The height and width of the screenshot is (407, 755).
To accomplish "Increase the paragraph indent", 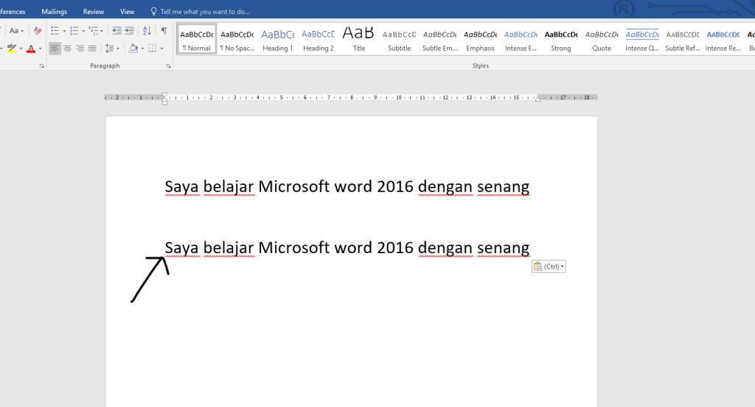I will [x=130, y=31].
